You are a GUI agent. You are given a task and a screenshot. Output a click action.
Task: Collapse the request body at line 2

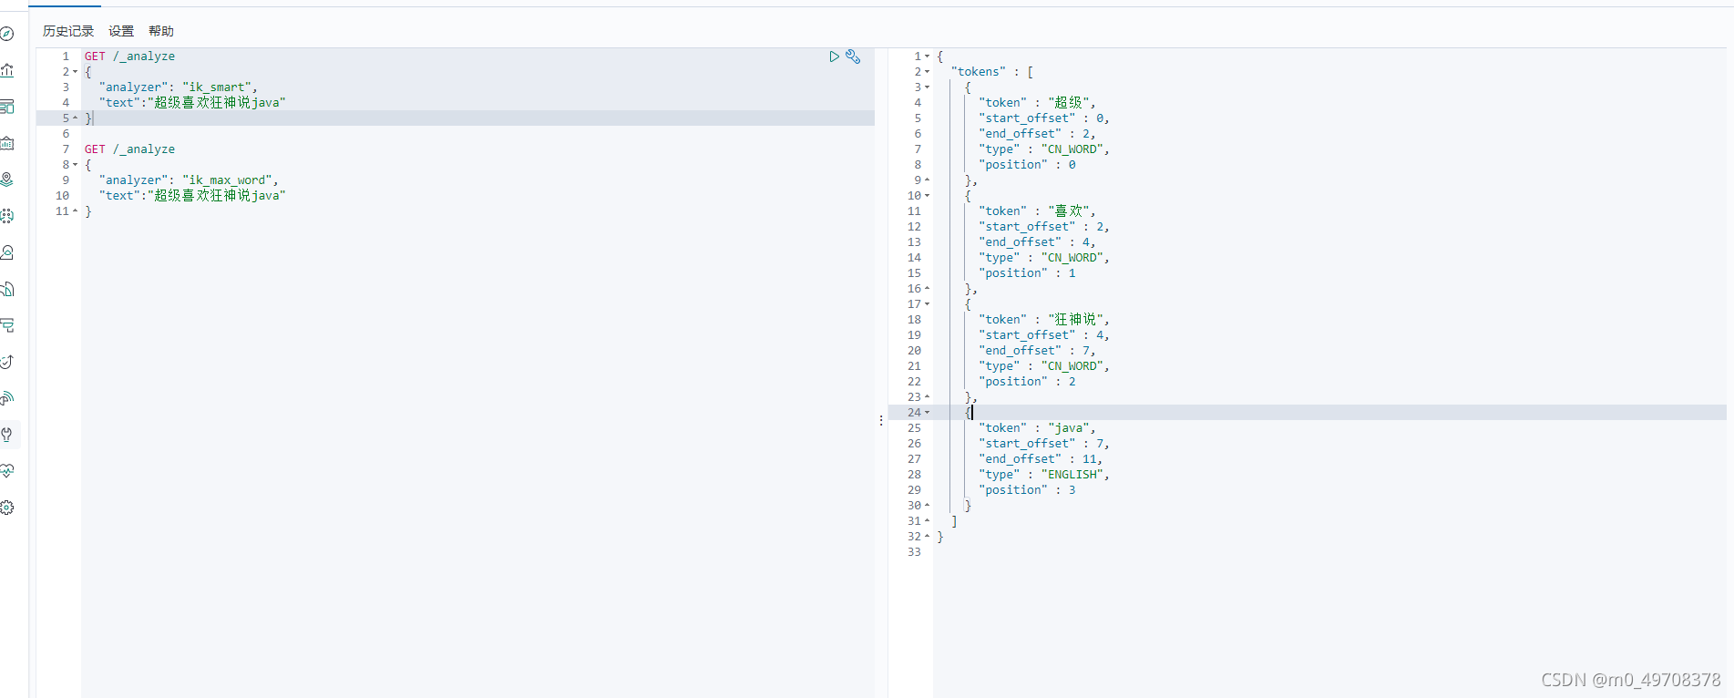[75, 72]
